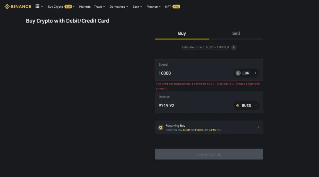
Task: Expand the Recurring Buy chevron arrow
Action: tap(258, 128)
